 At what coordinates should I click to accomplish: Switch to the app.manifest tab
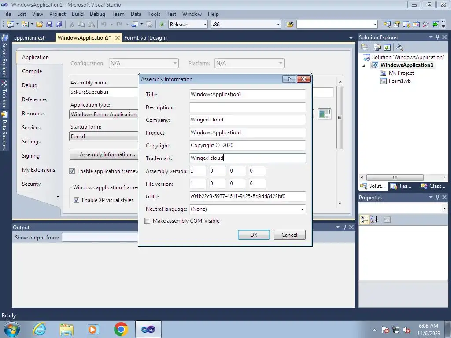point(30,38)
